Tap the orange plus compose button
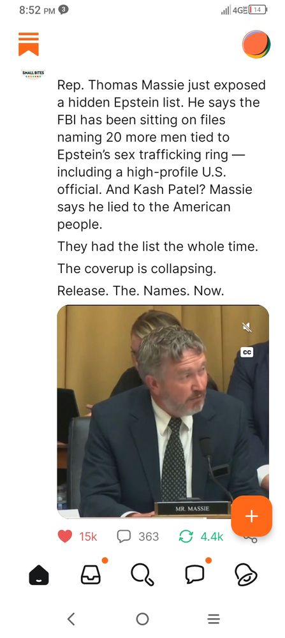 pyautogui.click(x=251, y=516)
